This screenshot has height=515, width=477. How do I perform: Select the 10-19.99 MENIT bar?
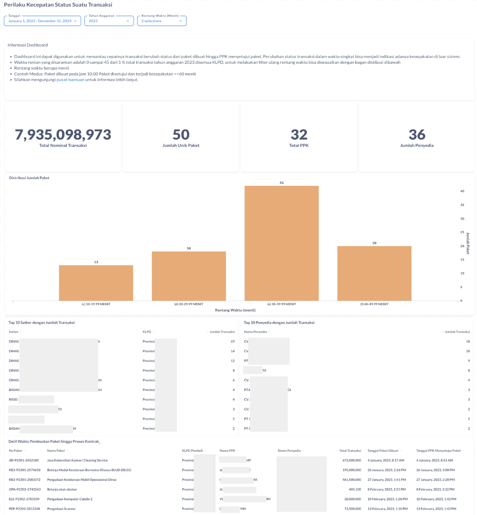96,283
